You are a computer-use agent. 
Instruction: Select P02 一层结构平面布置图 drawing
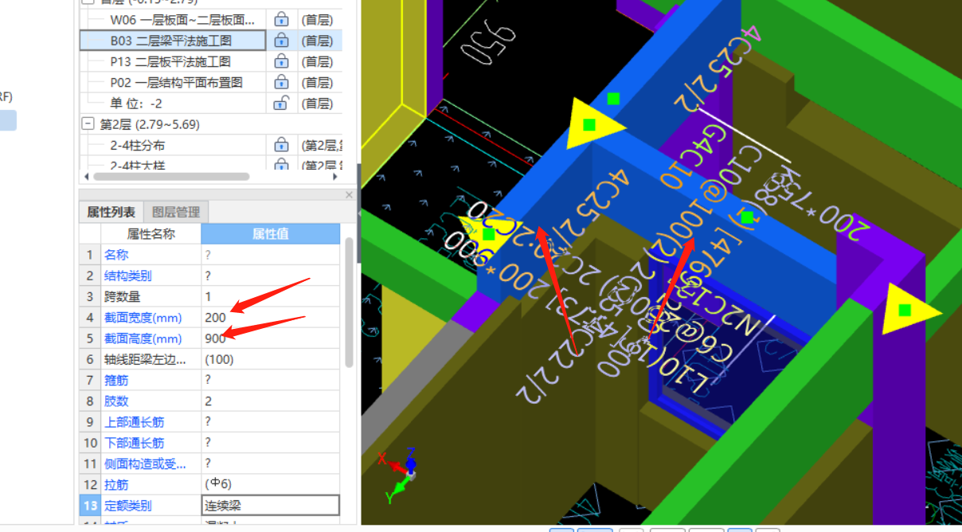176,82
